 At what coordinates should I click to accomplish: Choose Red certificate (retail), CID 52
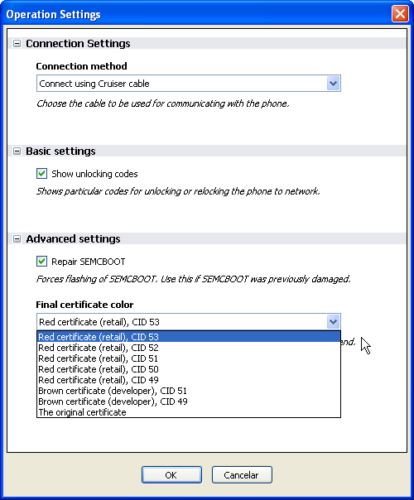click(x=189, y=348)
